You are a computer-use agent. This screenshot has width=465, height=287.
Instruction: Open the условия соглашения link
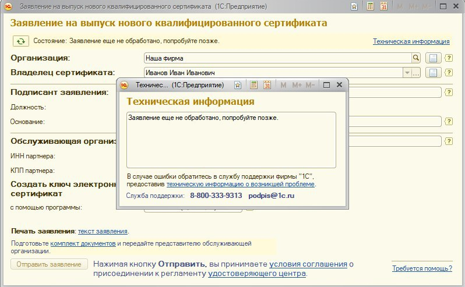click(x=308, y=264)
